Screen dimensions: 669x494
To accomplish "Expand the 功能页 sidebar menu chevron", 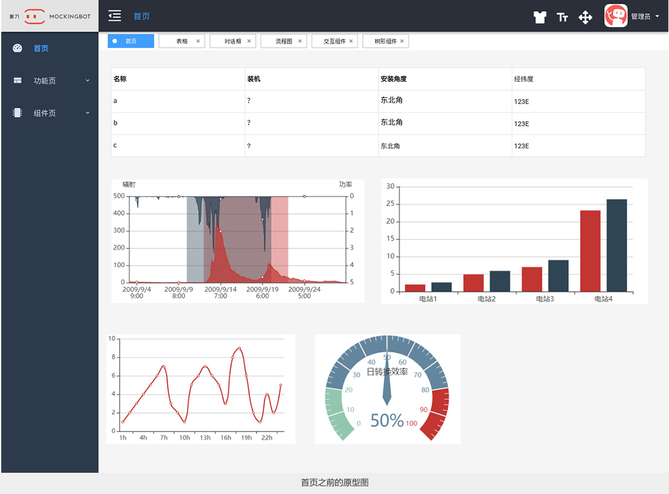I will [88, 81].
